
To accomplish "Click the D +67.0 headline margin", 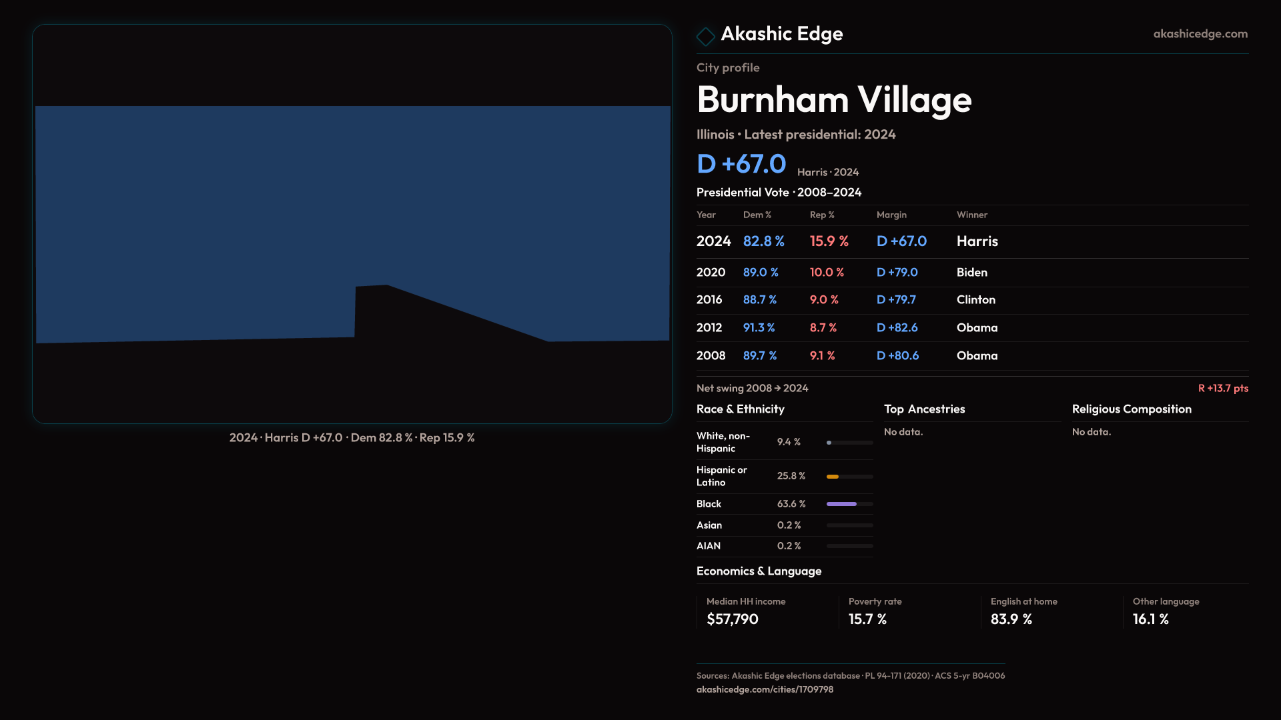I will coord(741,164).
